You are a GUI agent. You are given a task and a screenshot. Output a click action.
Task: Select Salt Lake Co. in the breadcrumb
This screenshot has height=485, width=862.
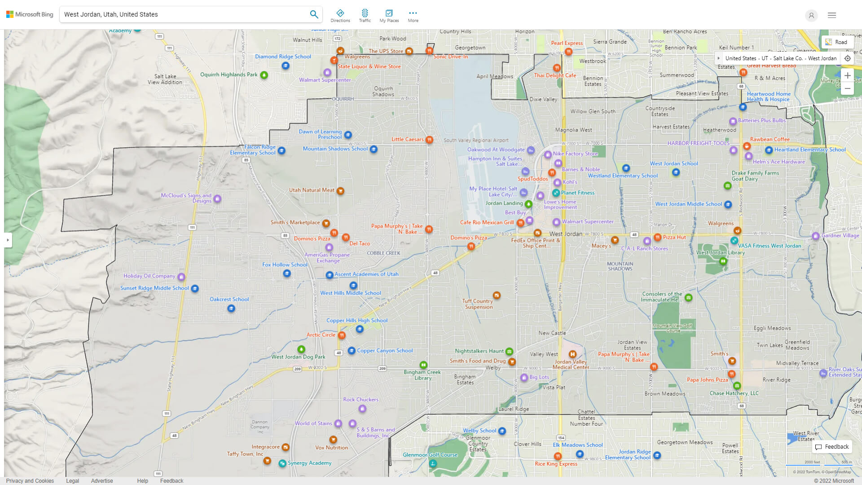pos(787,58)
